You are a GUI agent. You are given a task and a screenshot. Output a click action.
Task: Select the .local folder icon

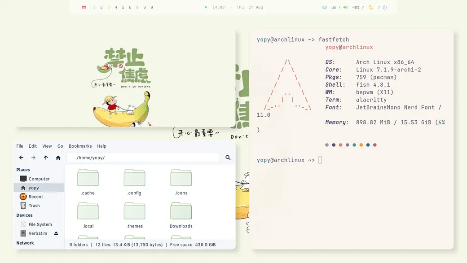click(x=88, y=211)
